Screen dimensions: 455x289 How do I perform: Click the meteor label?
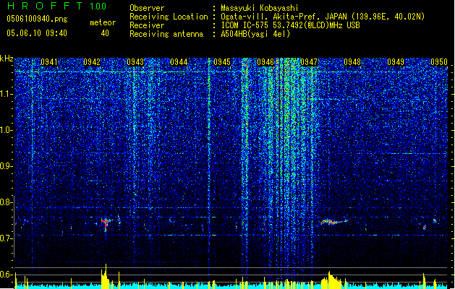tap(103, 22)
